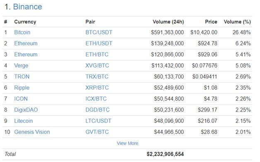260x162 pixels.
Task: Select the Verge currency link
Action: click(21, 66)
